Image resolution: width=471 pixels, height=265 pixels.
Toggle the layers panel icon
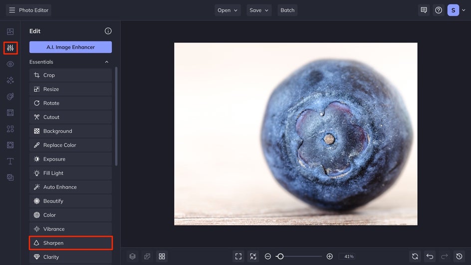pos(132,257)
